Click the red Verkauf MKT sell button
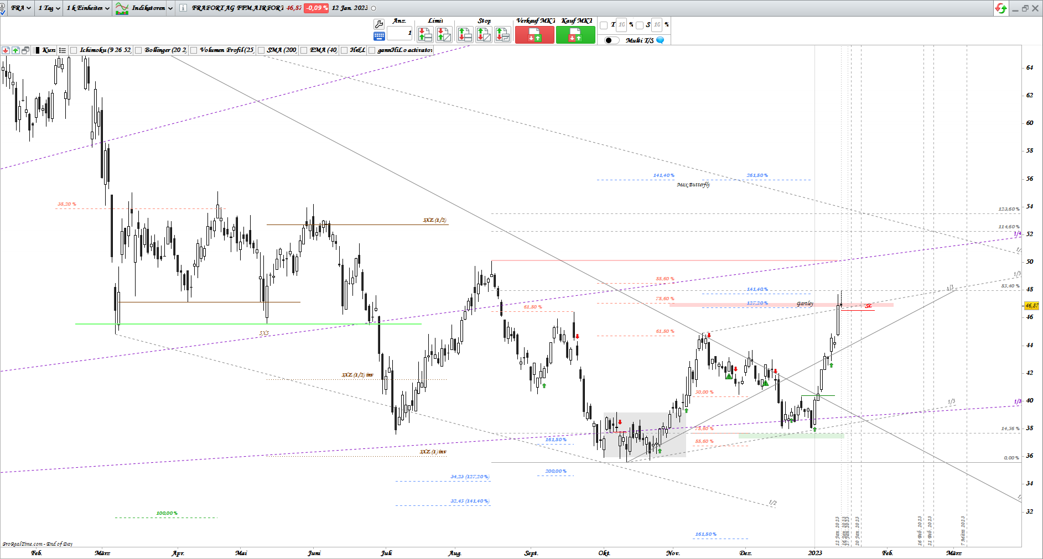The image size is (1043, 559). (x=535, y=34)
